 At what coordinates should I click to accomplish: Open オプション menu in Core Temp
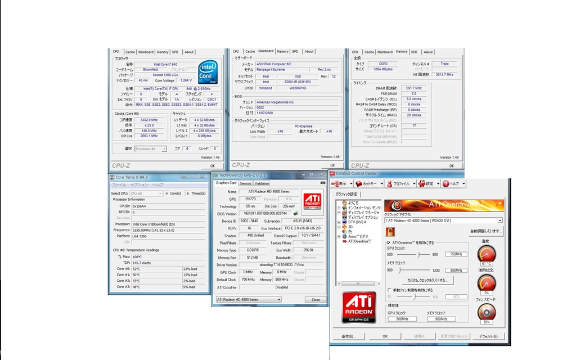pyautogui.click(x=139, y=184)
